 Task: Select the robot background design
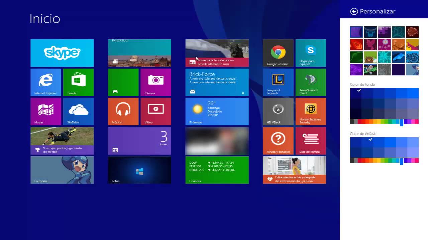(370, 32)
